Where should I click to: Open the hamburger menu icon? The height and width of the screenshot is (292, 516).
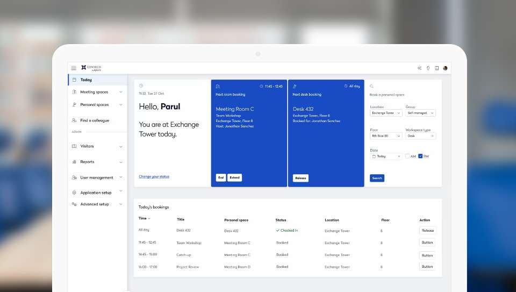[74, 68]
